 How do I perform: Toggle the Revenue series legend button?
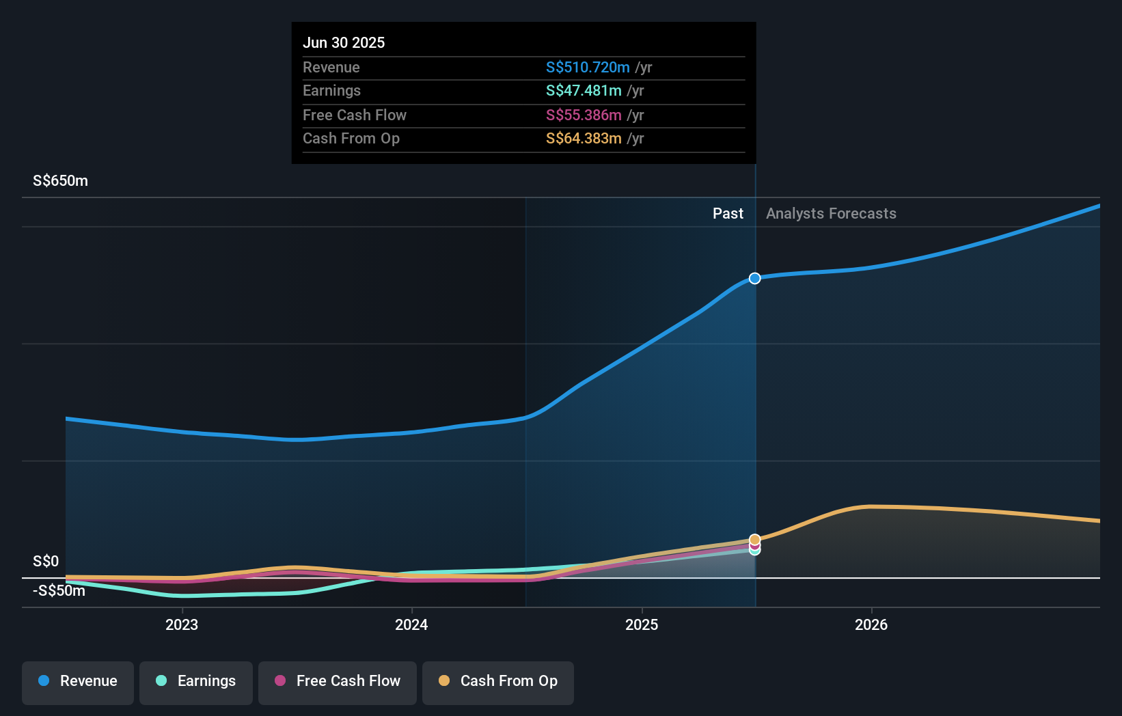point(78,683)
